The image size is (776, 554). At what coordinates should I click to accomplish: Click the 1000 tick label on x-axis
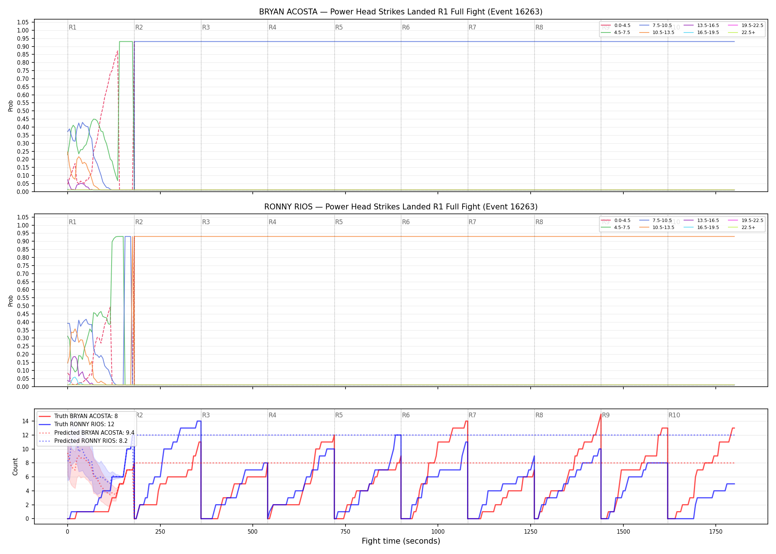(438, 532)
